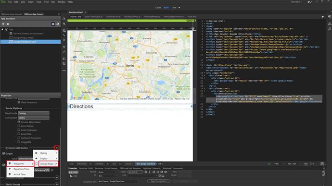Open the Unit System dropdown
332x186 pixels.
coord(34,118)
